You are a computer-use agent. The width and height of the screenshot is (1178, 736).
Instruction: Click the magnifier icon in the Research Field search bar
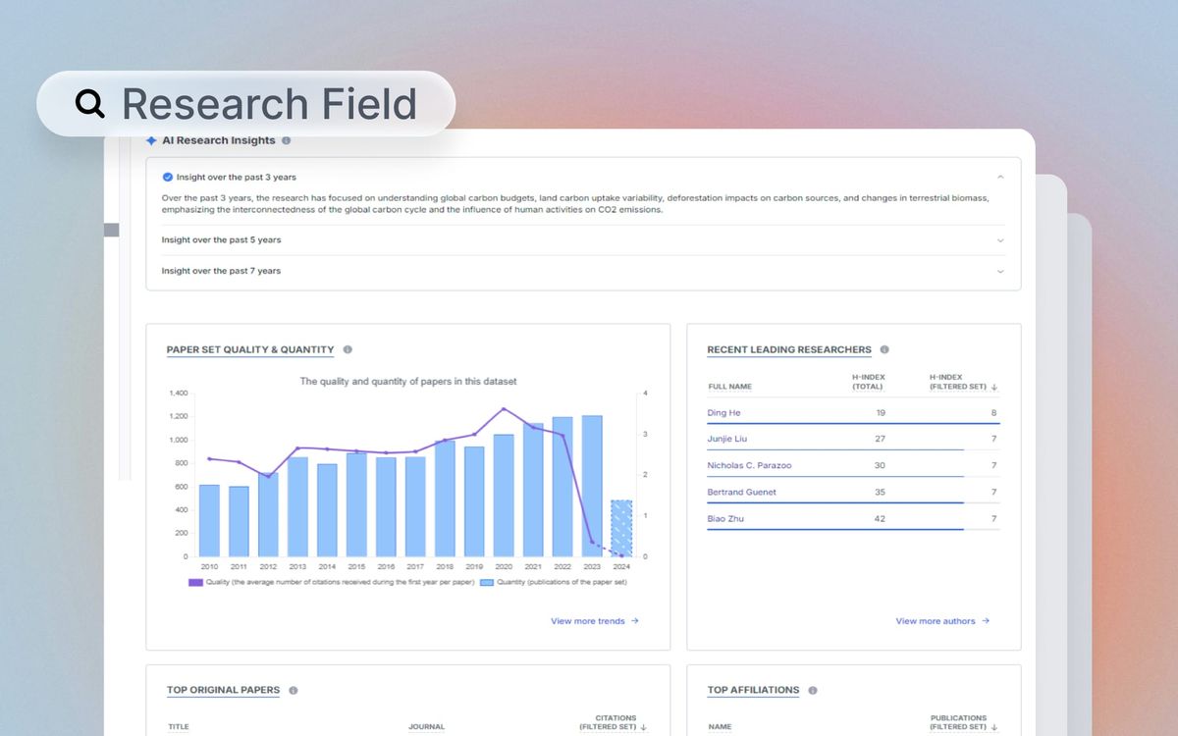pyautogui.click(x=90, y=102)
